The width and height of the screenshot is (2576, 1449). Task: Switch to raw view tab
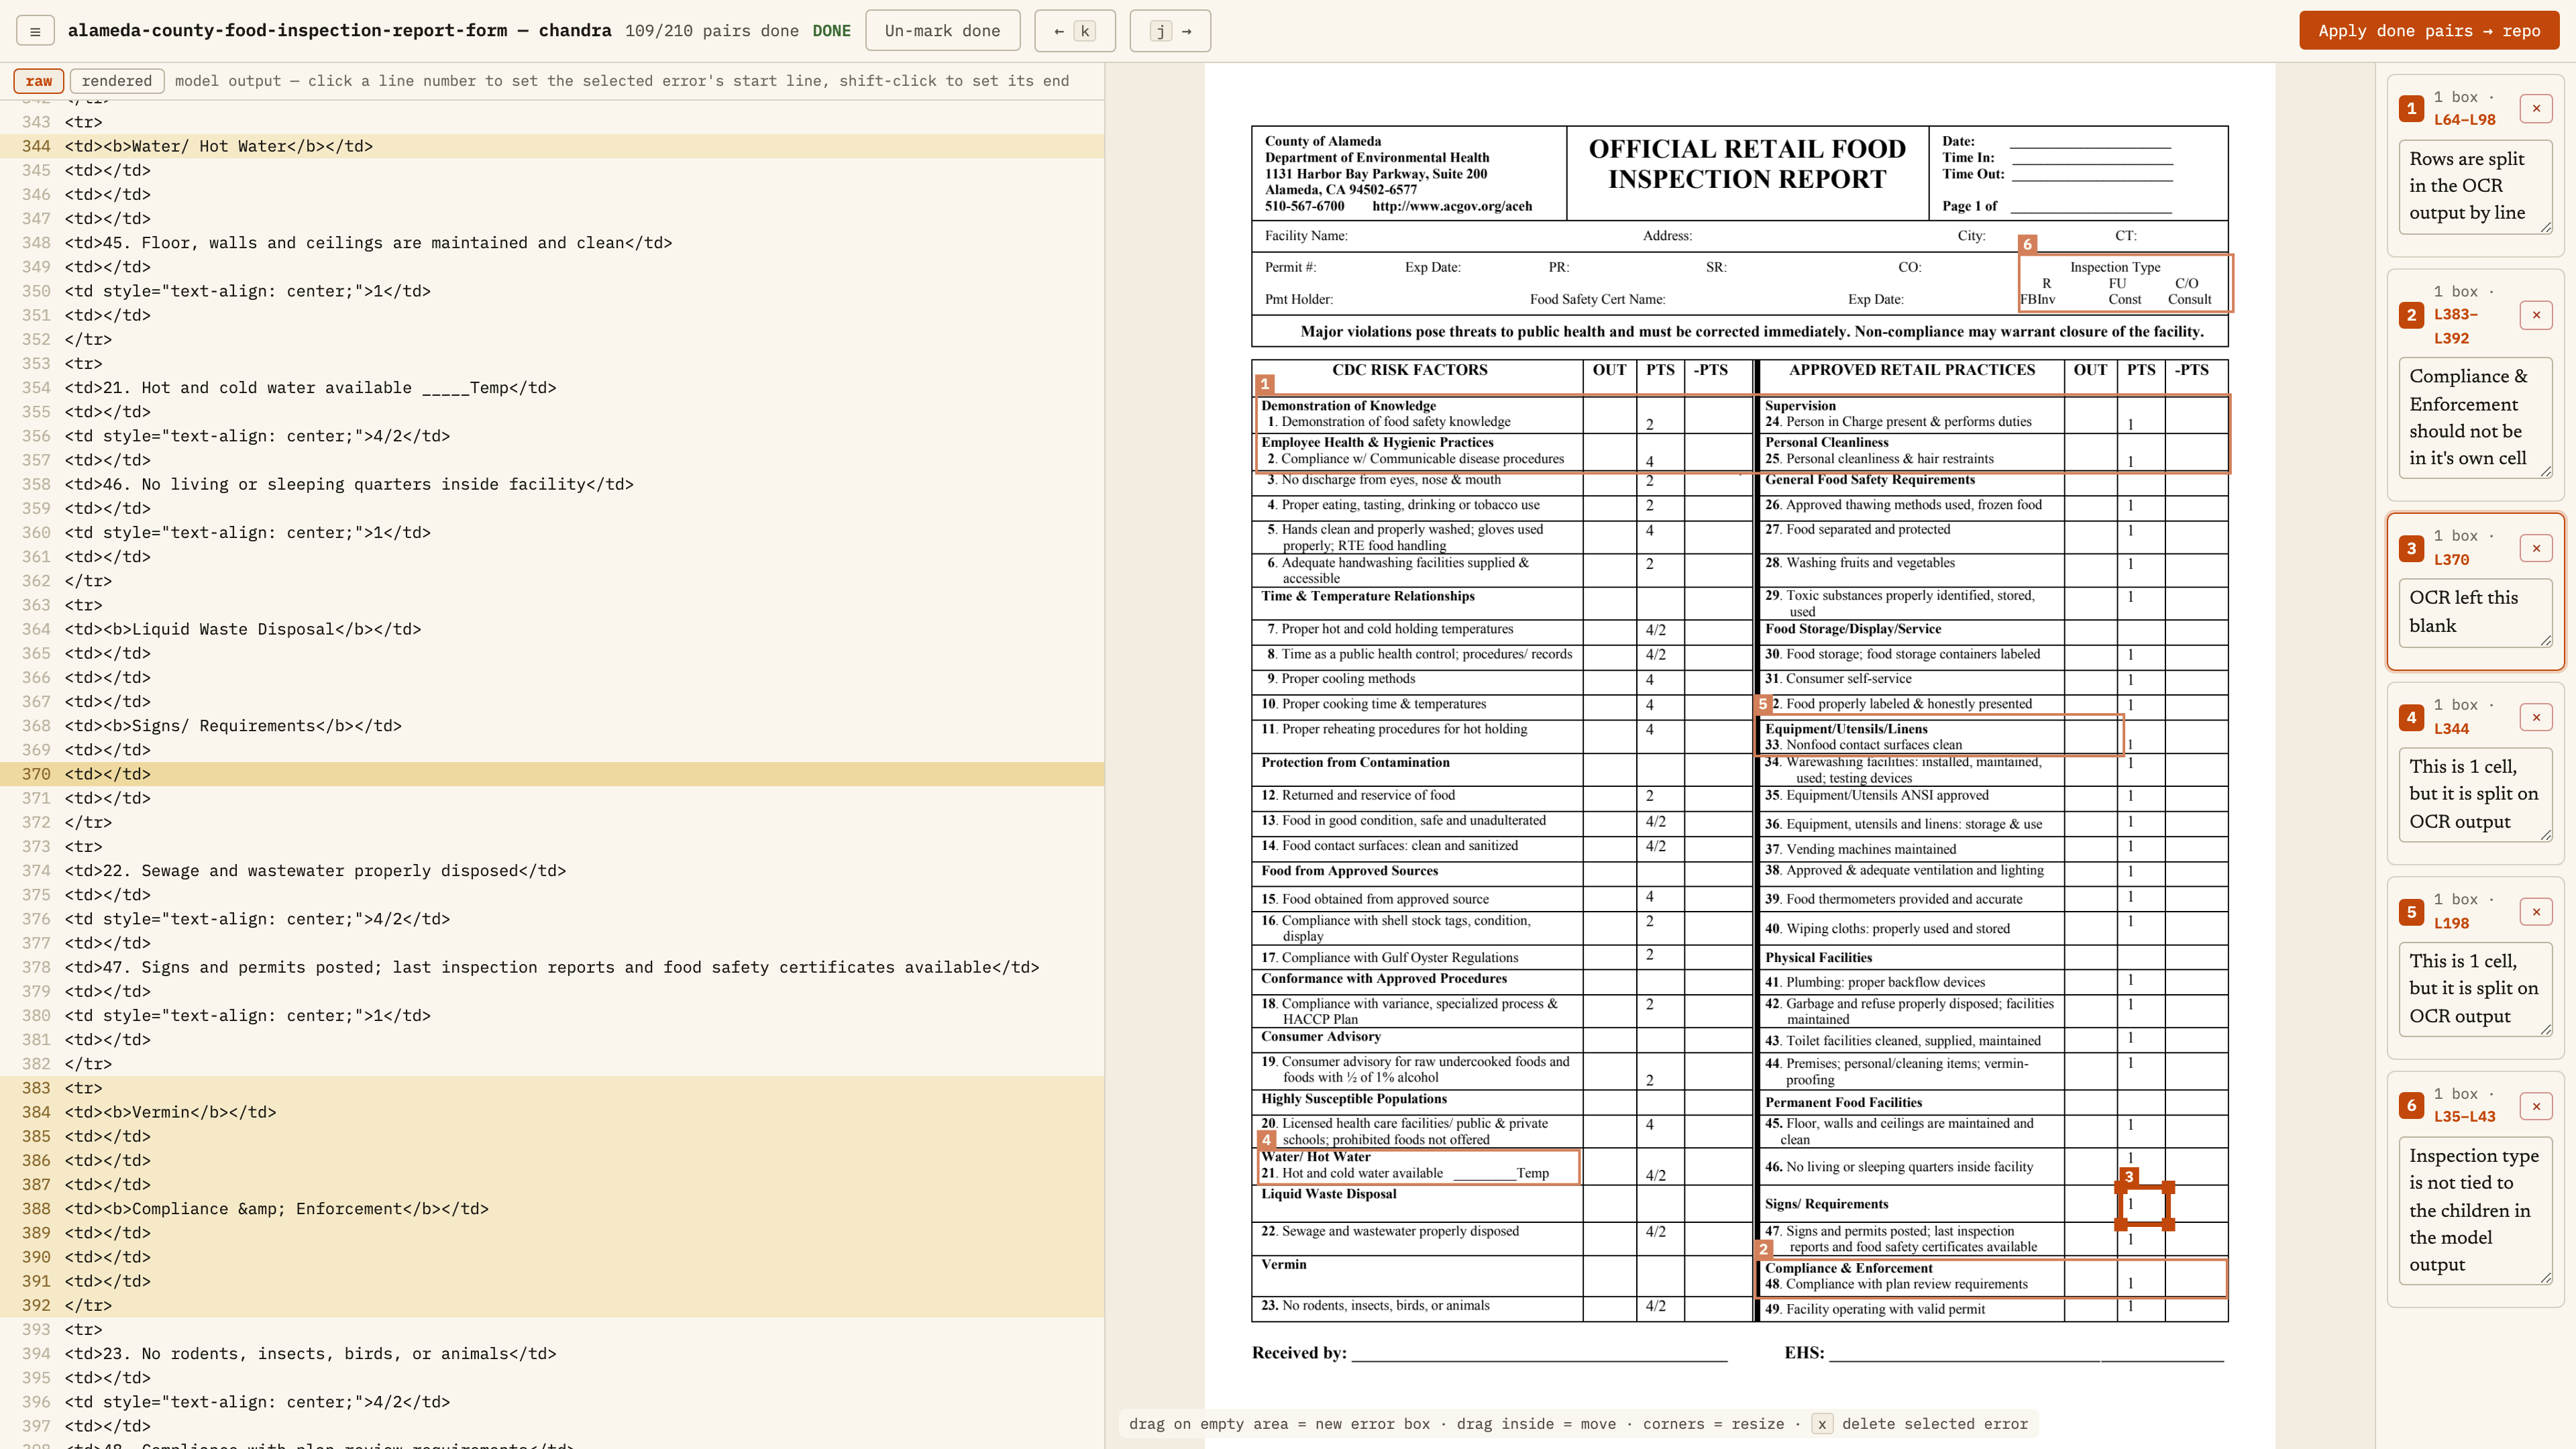click(x=39, y=81)
